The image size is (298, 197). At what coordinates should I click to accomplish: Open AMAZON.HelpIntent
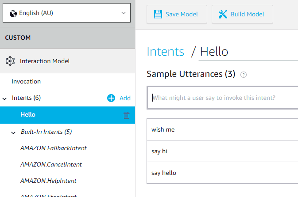point(48,181)
